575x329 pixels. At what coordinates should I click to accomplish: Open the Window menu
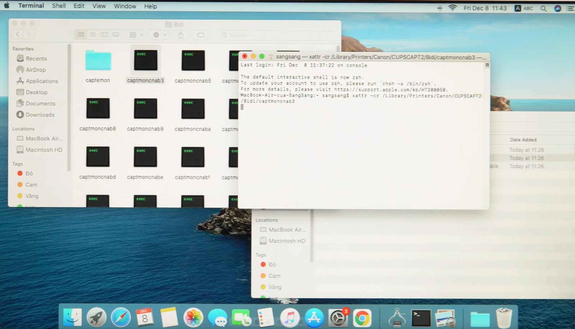(125, 6)
